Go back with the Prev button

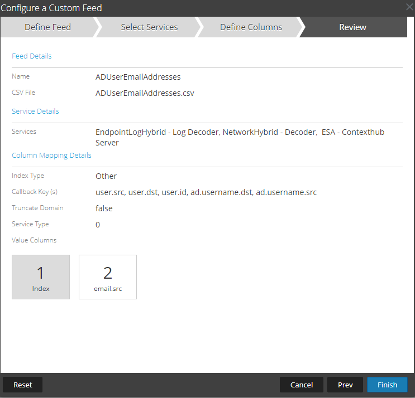345,385
